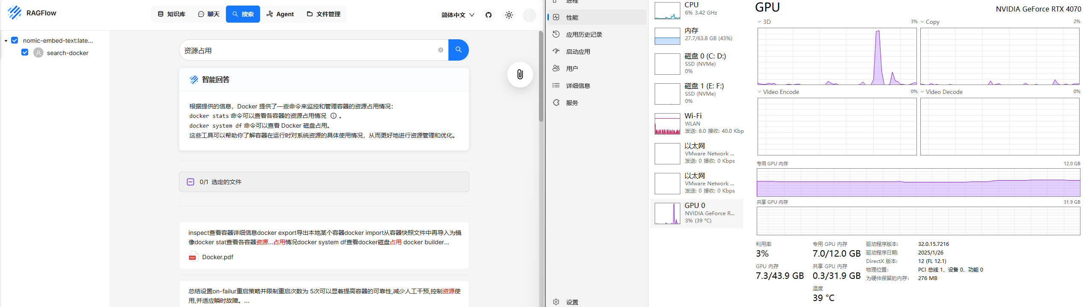The height and width of the screenshot is (307, 1089).
Task: Click the floating paperclip attachment icon
Action: click(520, 75)
